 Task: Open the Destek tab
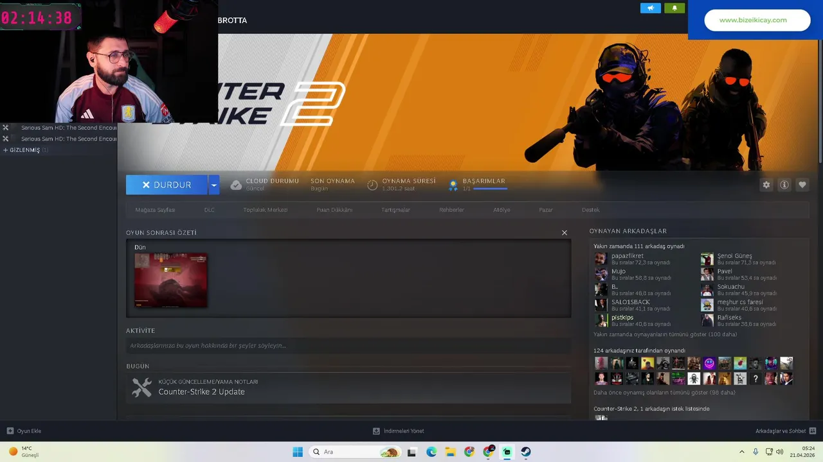590,210
